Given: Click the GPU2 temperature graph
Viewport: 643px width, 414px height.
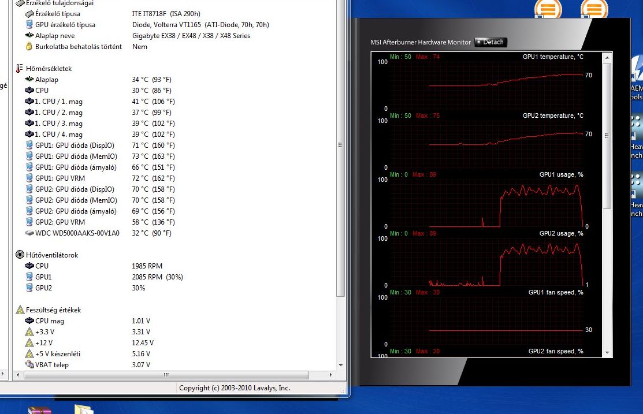Looking at the screenshot, I should point(486,144).
